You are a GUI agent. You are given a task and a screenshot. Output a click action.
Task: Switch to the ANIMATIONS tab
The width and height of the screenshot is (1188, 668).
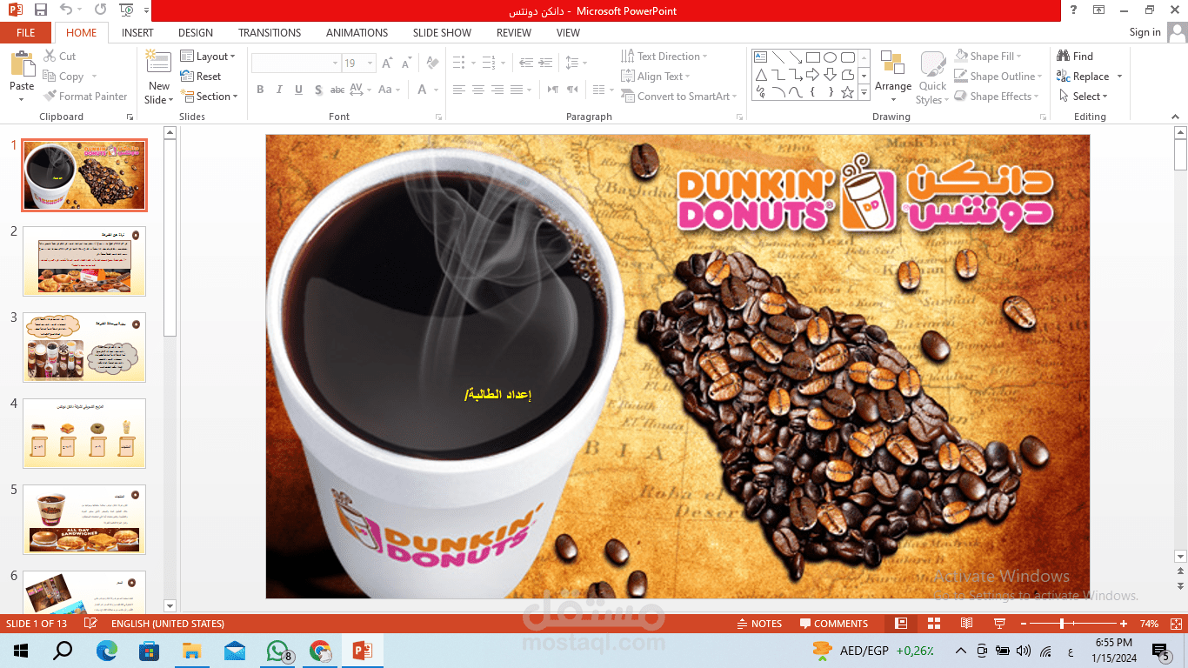pos(357,32)
